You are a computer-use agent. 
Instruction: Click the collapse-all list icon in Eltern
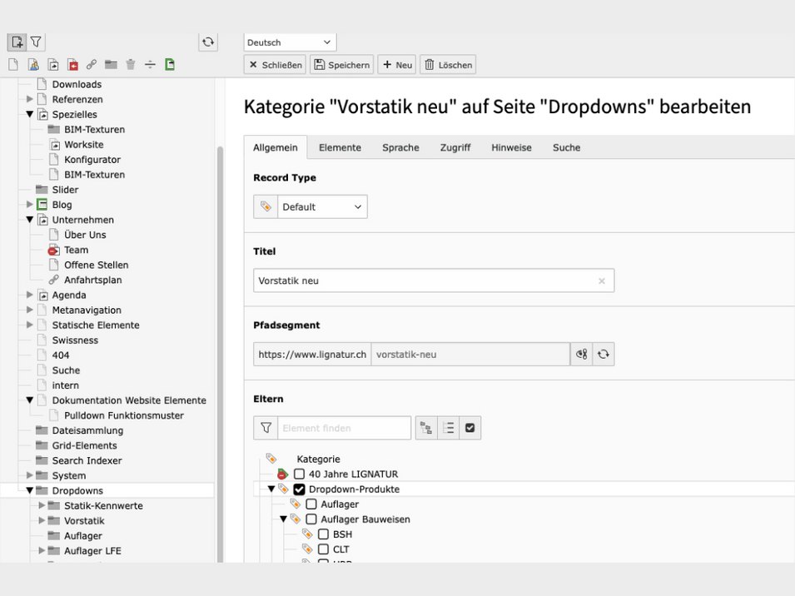[449, 428]
